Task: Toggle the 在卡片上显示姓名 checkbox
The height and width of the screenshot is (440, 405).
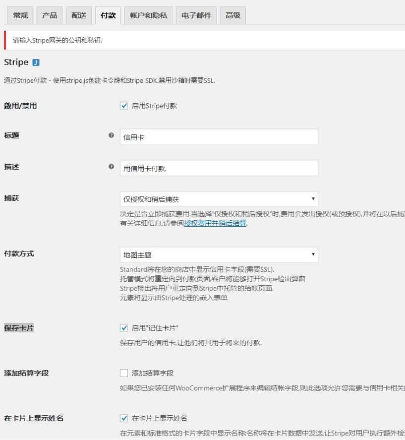Action: (x=124, y=418)
